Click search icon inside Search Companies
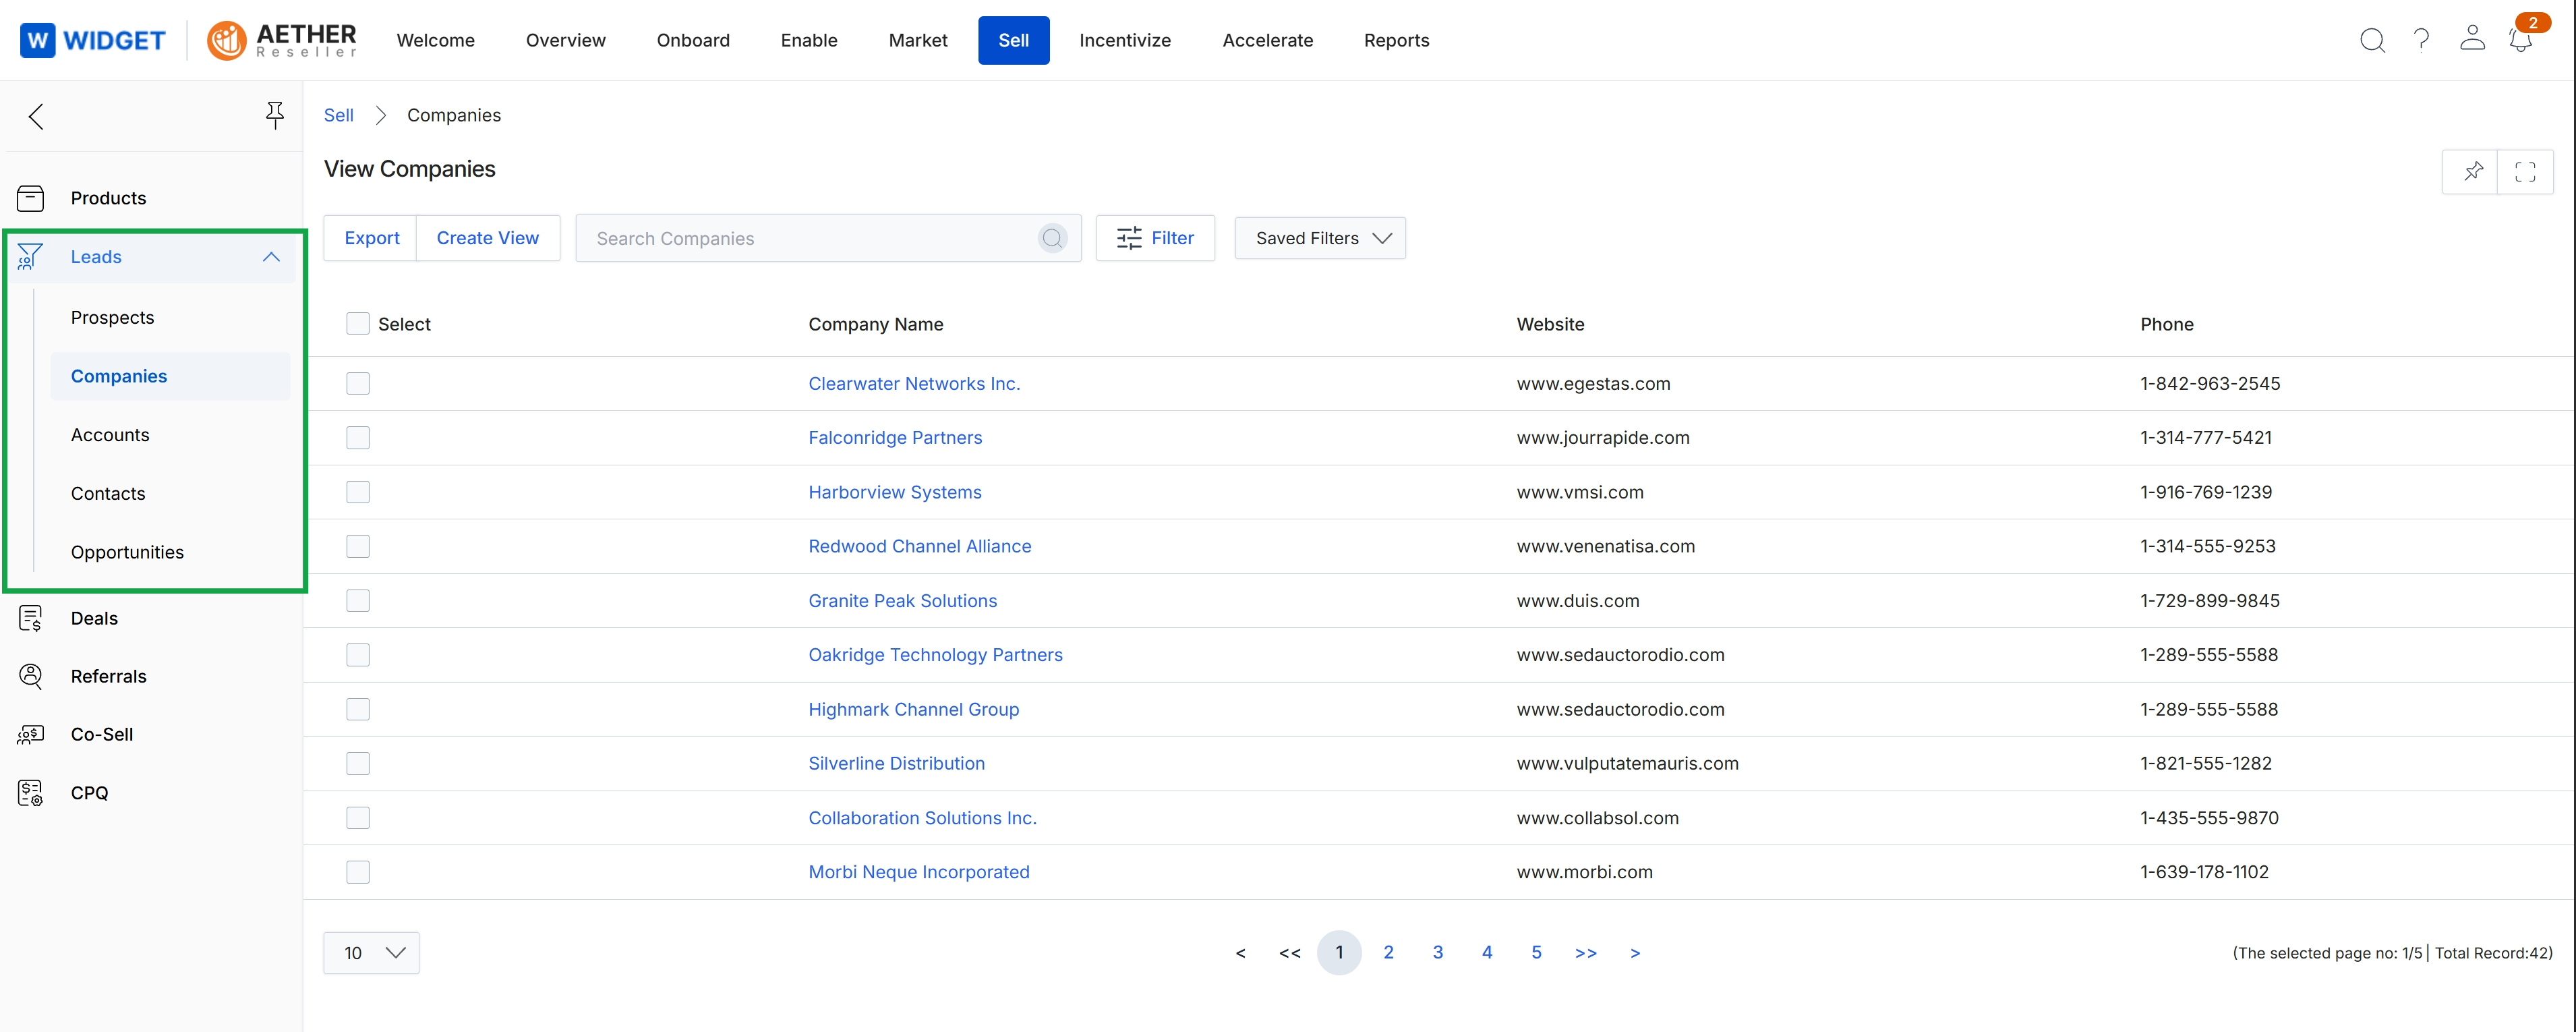This screenshot has width=2576, height=1032. pyautogui.click(x=1052, y=238)
